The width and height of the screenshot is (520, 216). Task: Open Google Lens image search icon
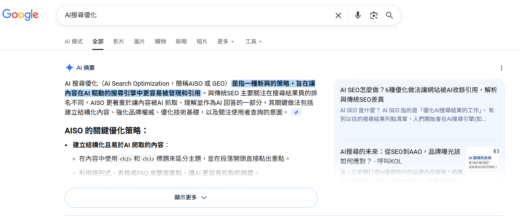click(374, 15)
